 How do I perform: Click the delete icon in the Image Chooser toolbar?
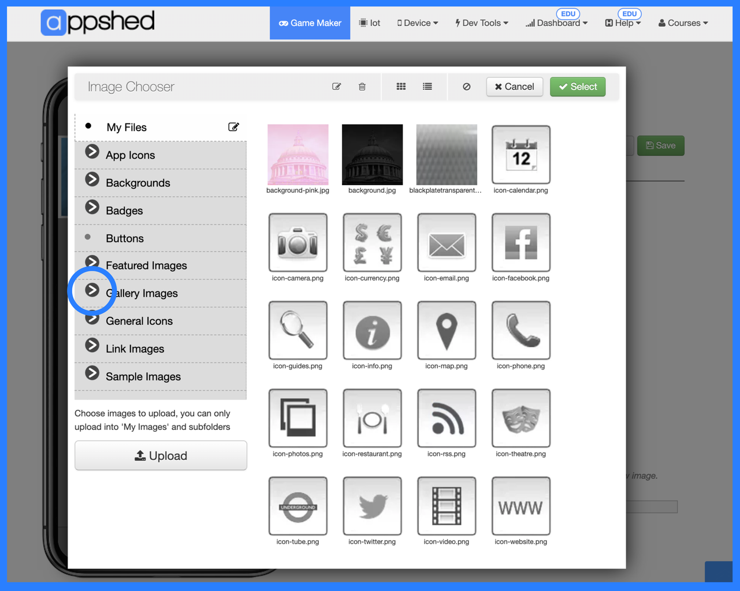pyautogui.click(x=362, y=86)
